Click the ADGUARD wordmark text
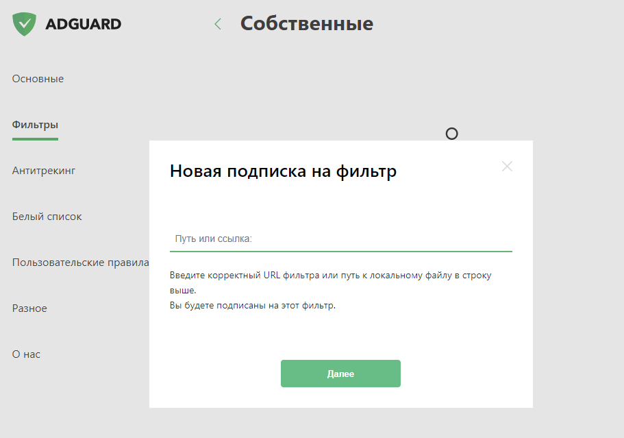This screenshot has height=438, width=624. 83,24
